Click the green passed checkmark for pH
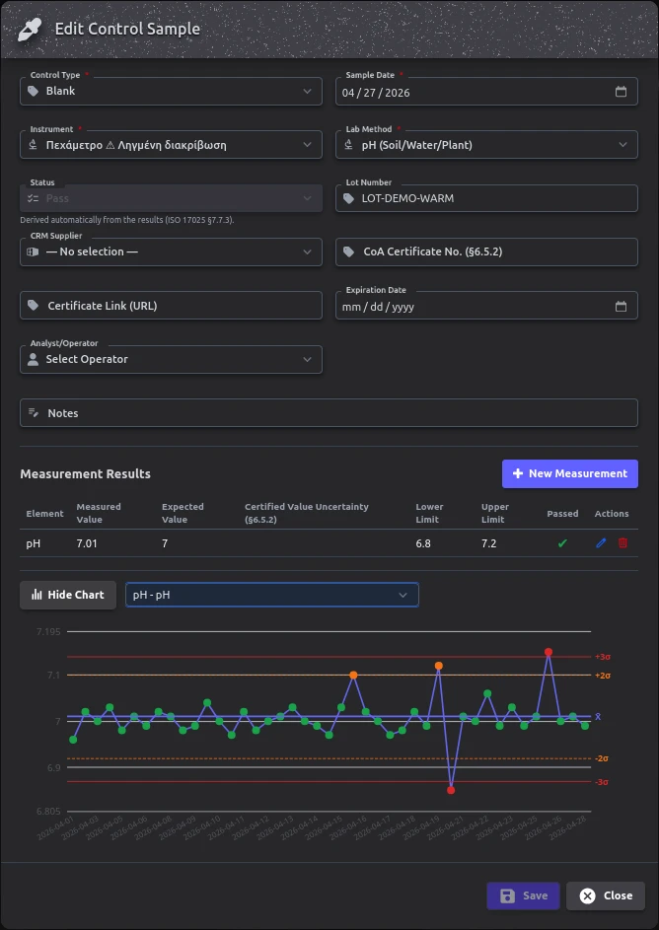Viewport: 659px width, 930px height. coord(562,542)
